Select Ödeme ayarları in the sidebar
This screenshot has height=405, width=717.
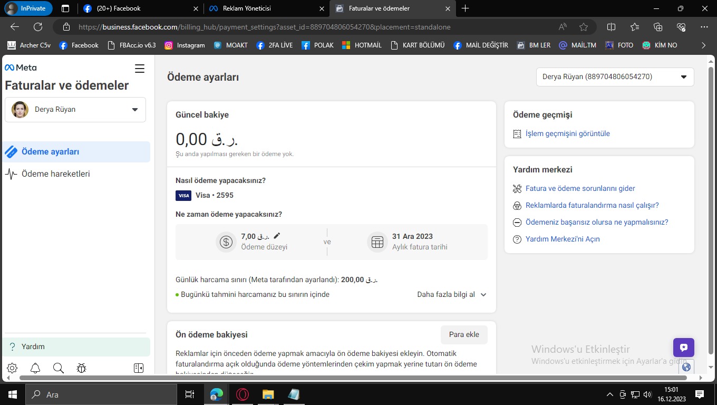point(76,152)
